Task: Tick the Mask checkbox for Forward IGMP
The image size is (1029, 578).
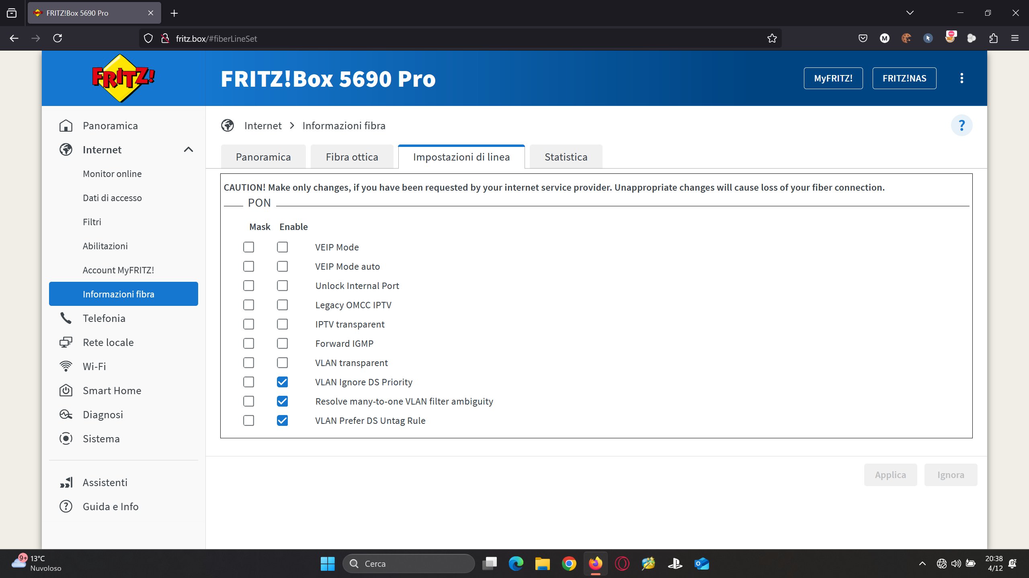Action: point(248,344)
